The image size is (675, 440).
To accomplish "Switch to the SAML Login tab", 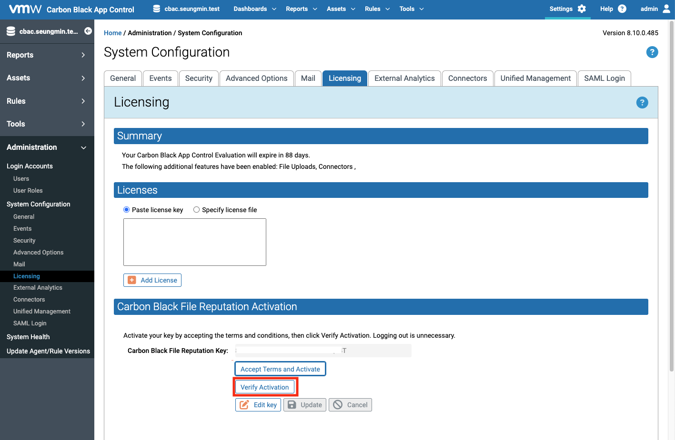I will tap(604, 78).
